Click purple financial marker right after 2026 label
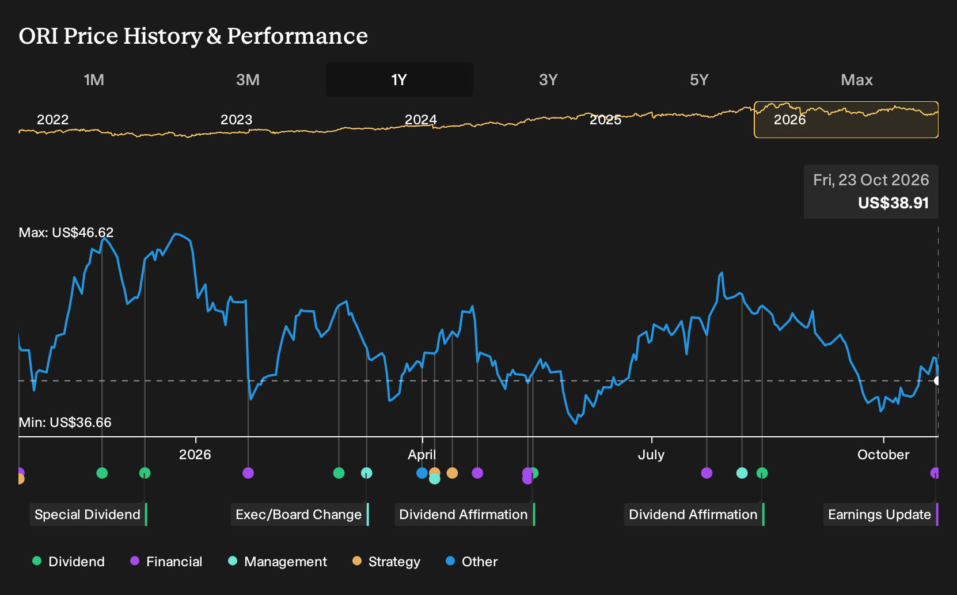This screenshot has height=595, width=957. click(x=248, y=473)
